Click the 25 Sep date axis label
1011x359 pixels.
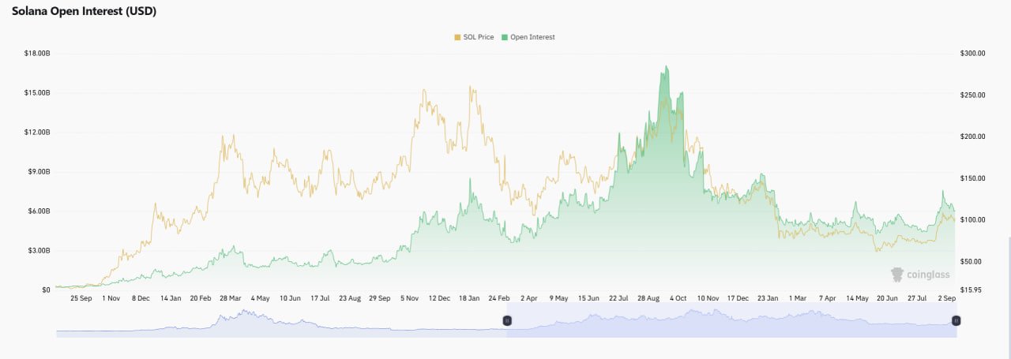(81, 299)
